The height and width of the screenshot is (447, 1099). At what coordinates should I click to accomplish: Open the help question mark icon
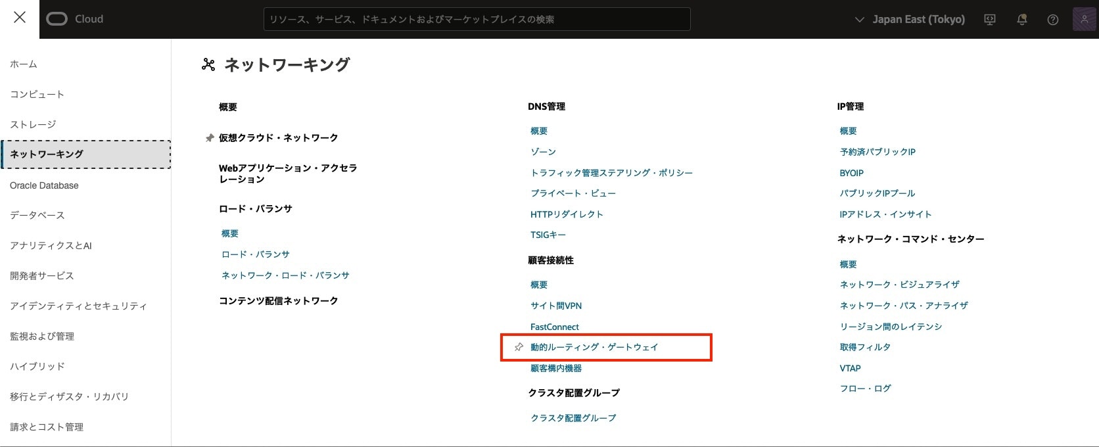pyautogui.click(x=1052, y=20)
